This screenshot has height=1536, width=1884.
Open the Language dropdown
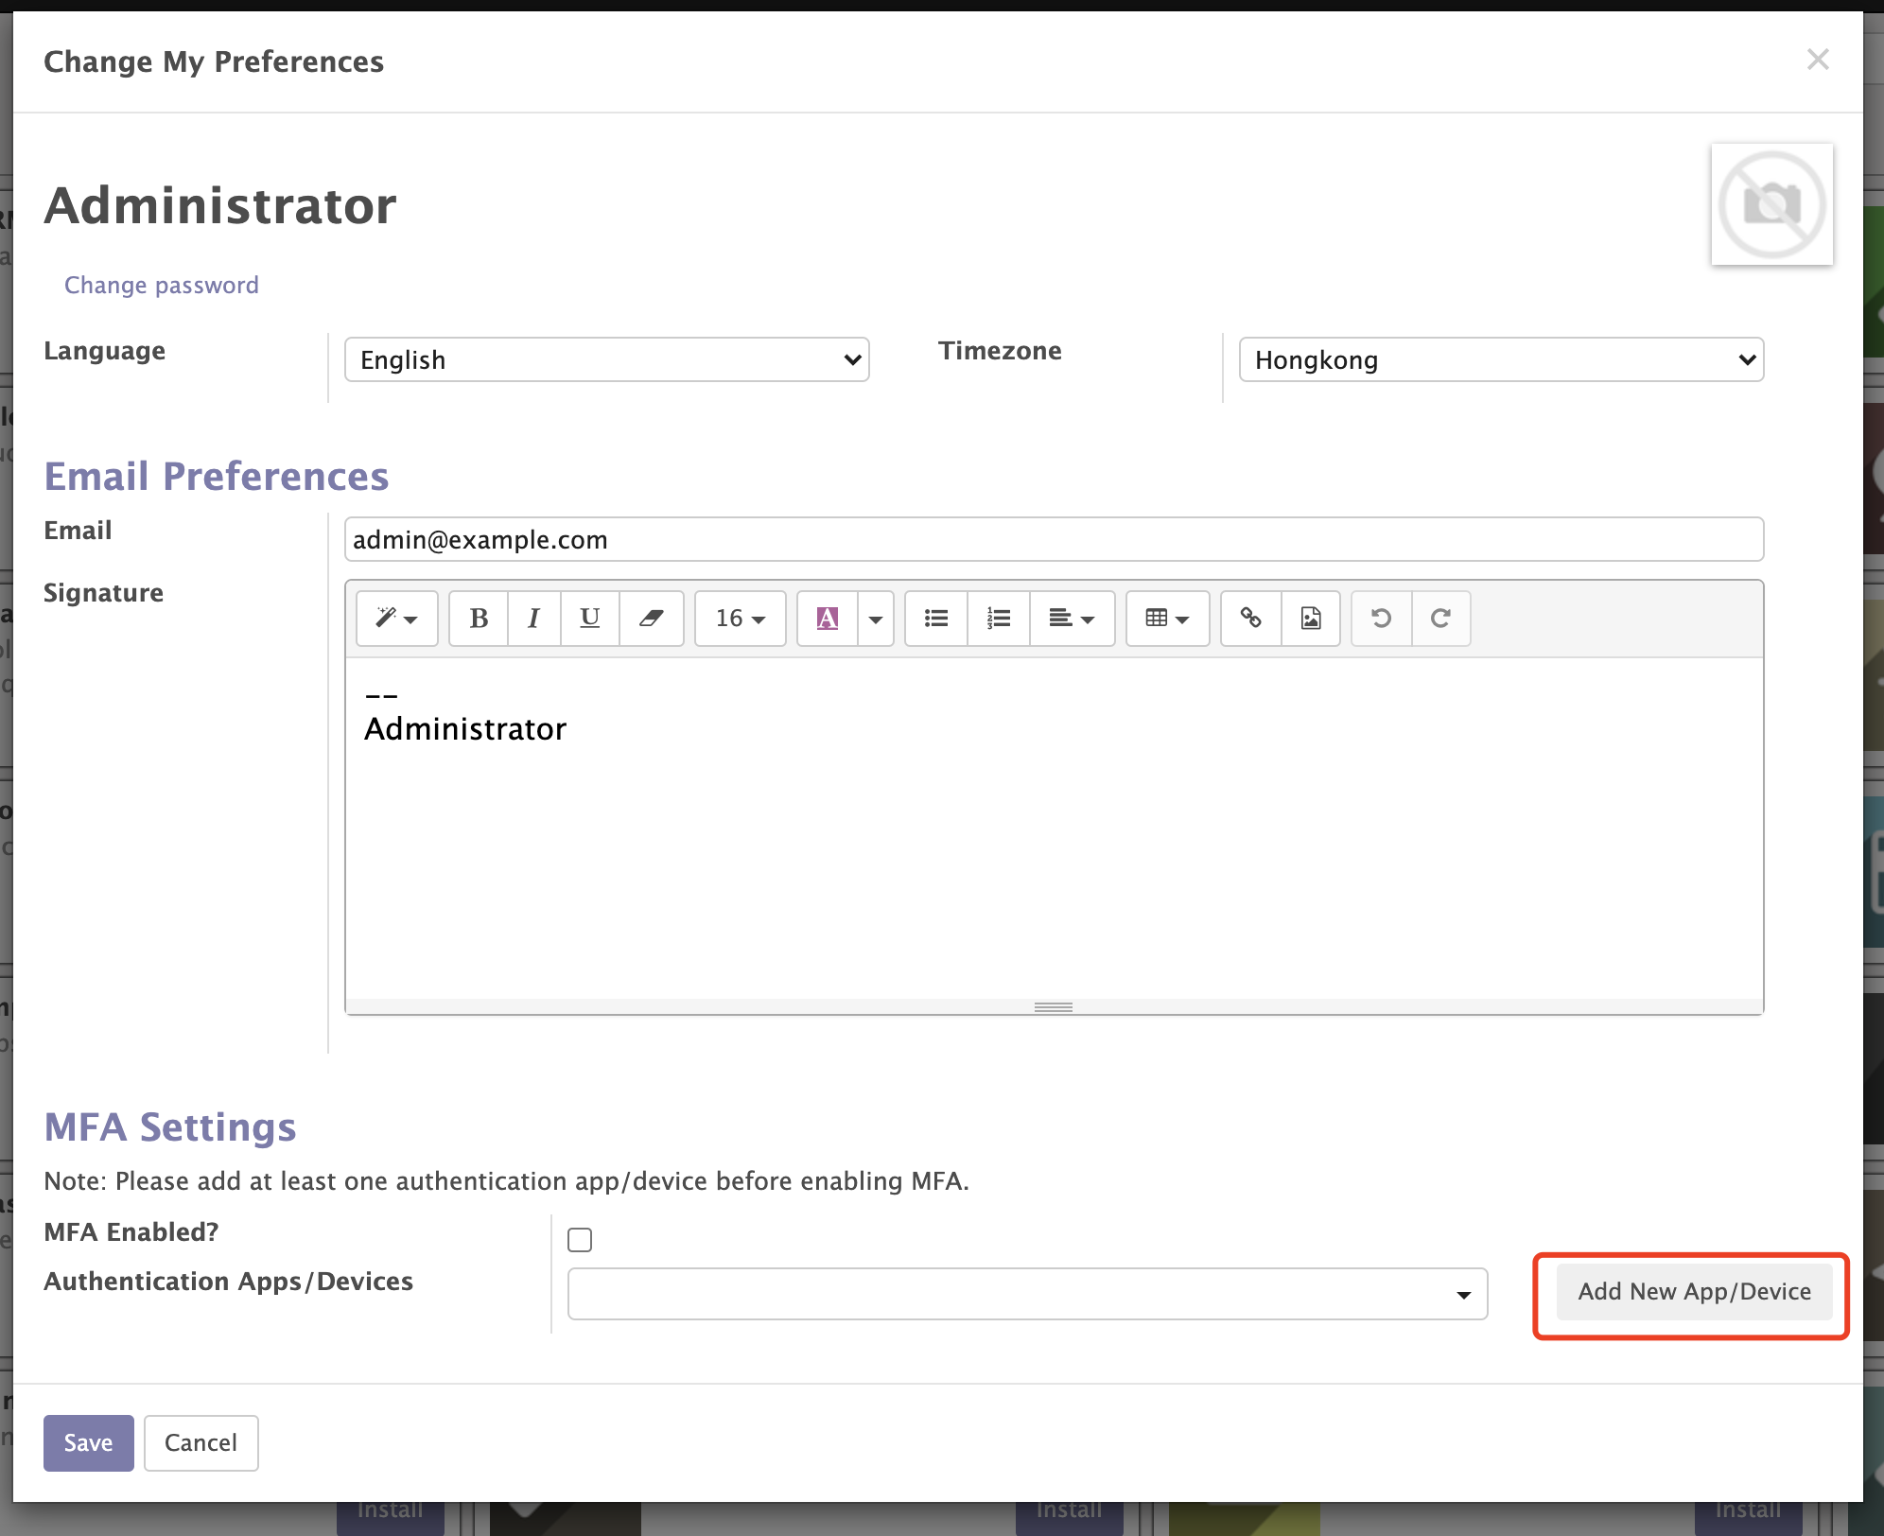pyautogui.click(x=606, y=359)
